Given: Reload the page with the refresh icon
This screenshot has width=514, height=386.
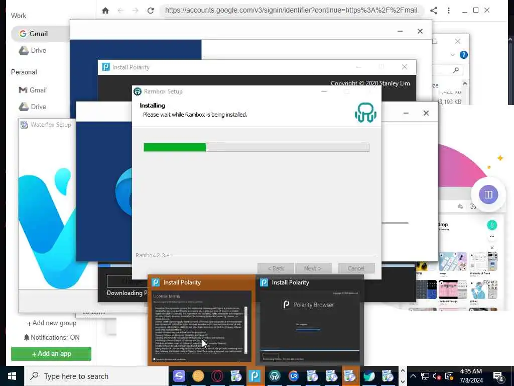Looking at the screenshot, I should [151, 11].
